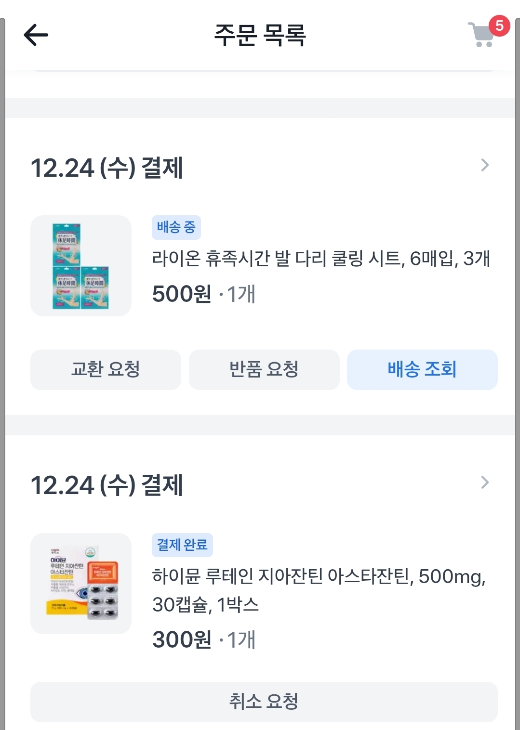Open the 라이온 휴족시간 product thumbnail
Viewport: 520px width, 730px height.
tap(81, 266)
